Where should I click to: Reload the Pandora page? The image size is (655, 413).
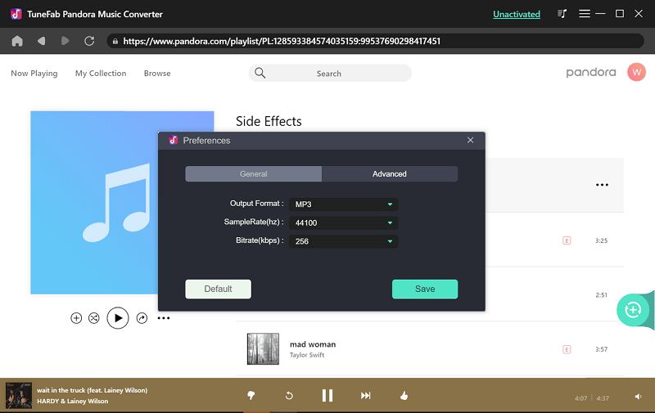click(89, 41)
